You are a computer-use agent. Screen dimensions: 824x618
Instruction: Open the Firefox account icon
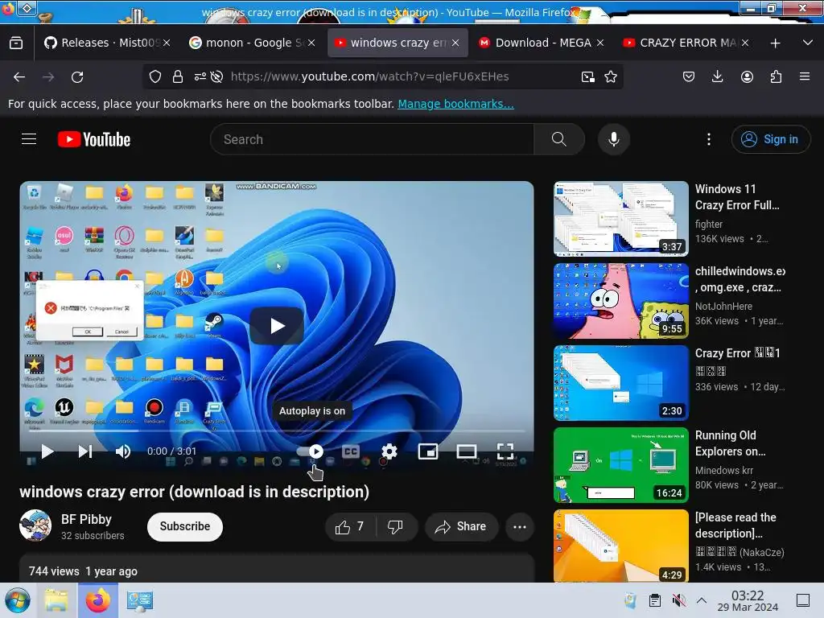[747, 76]
